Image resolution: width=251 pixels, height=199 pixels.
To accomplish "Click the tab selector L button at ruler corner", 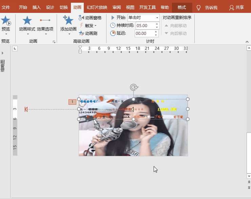I will pyautogui.click(x=15, y=48).
